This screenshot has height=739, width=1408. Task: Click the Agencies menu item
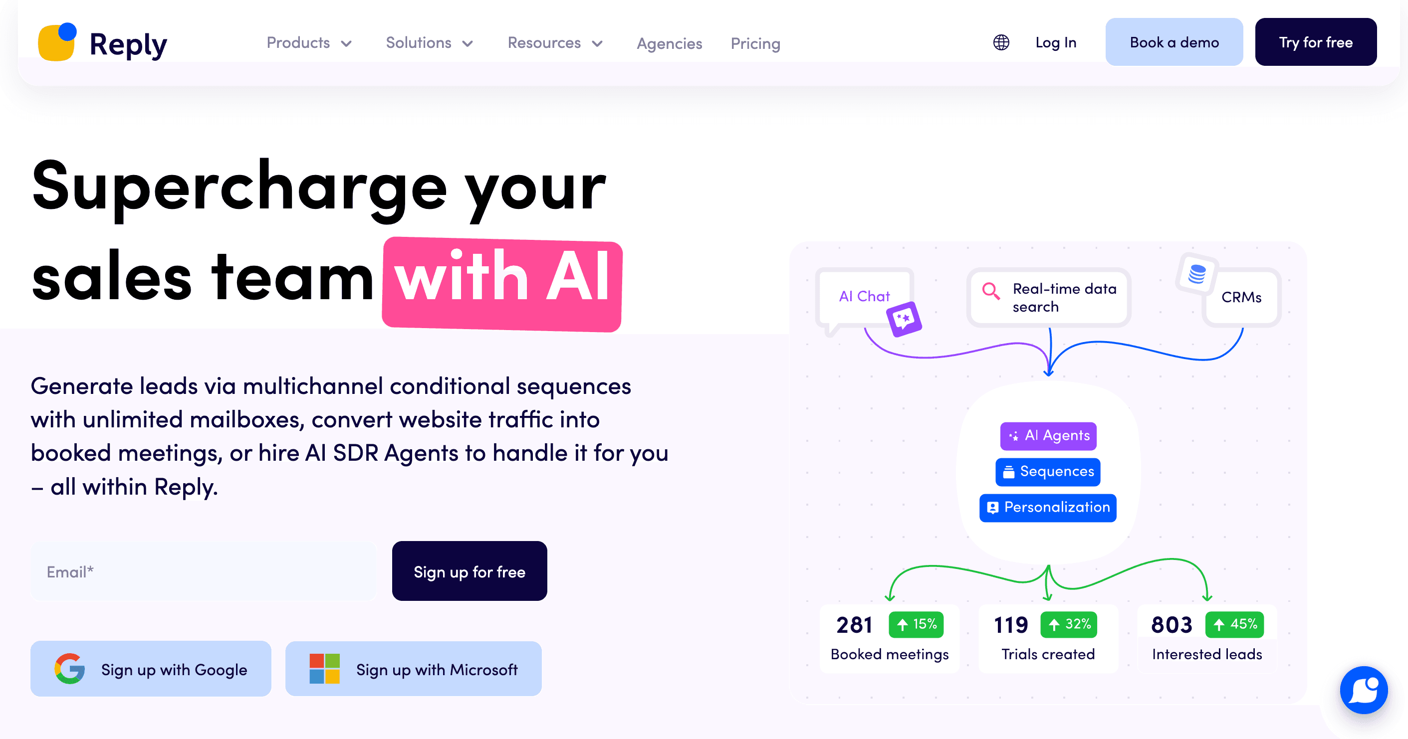[x=669, y=43]
